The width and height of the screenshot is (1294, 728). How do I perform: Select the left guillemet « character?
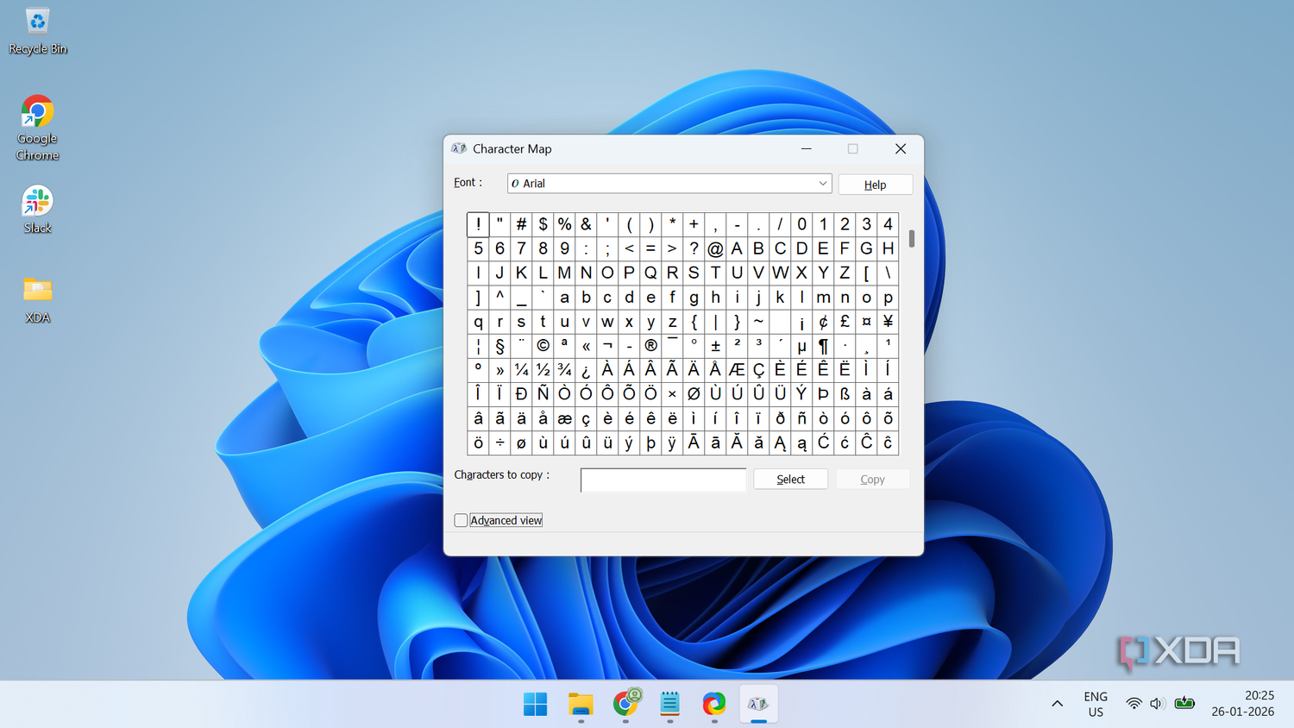coord(586,346)
